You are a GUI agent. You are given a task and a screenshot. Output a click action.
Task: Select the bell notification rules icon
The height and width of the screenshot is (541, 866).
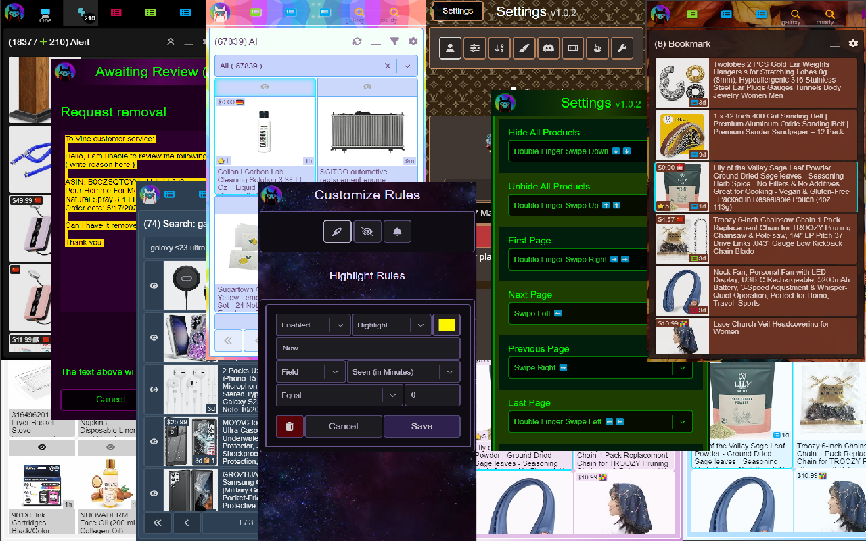397,232
